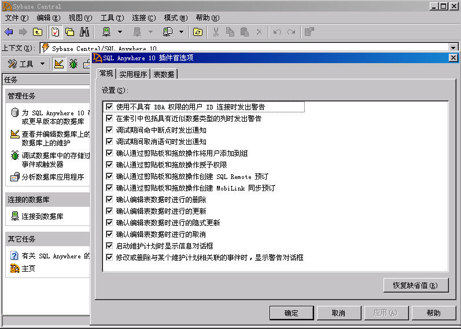This screenshot has width=461, height=329.
Task: Click the Up one level folder icon
Action: pyautogui.click(x=38, y=32)
